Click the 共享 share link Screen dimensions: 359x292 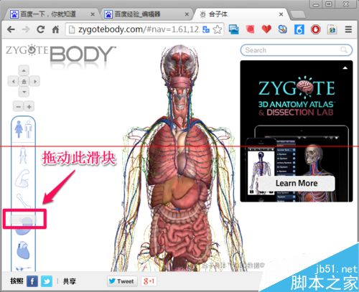coord(70,281)
